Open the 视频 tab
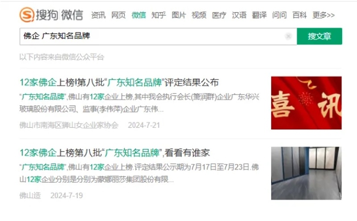The height and width of the screenshot is (221, 357). pos(199,15)
